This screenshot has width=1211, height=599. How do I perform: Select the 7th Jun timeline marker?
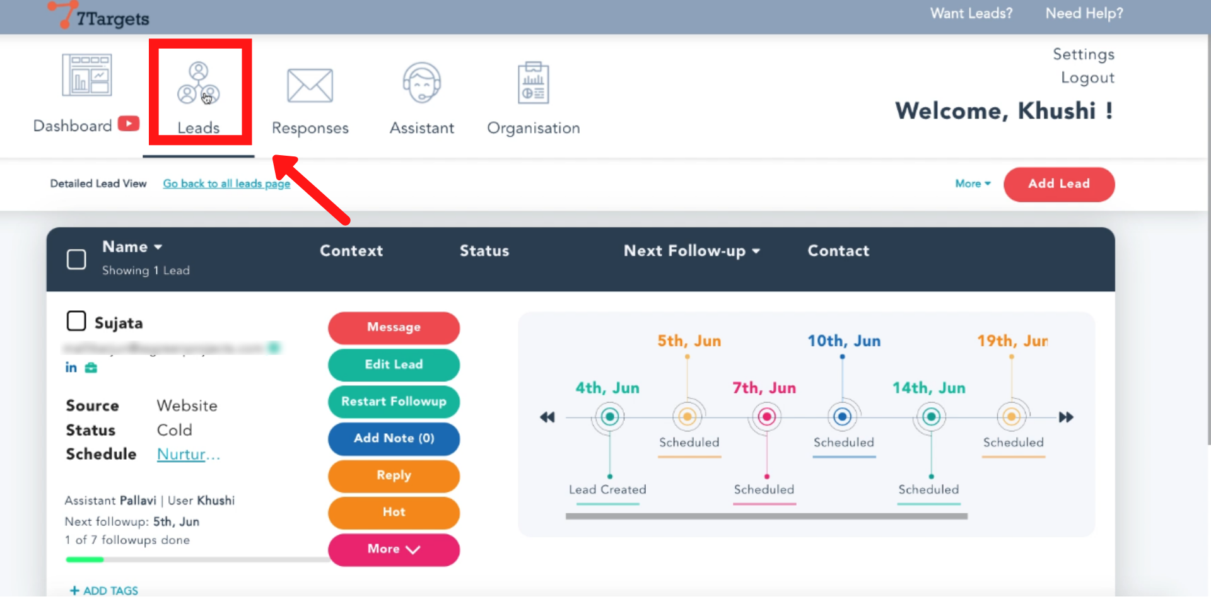[766, 417]
